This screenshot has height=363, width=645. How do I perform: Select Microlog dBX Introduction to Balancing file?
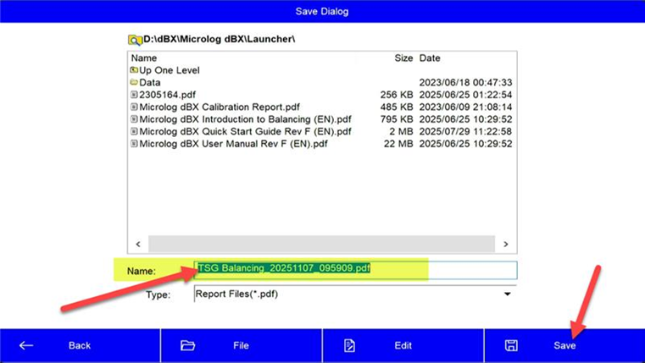coord(245,119)
